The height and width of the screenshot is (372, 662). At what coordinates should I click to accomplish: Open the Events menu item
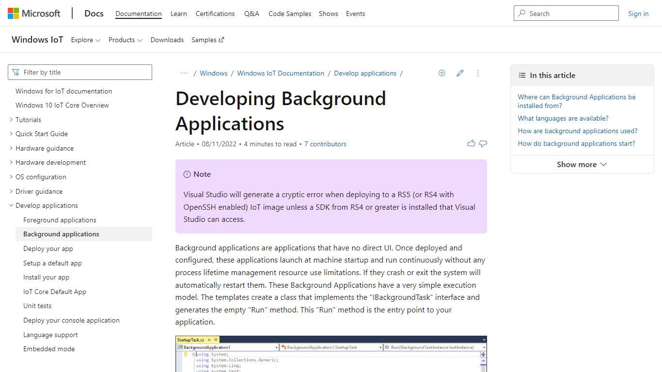tap(355, 14)
